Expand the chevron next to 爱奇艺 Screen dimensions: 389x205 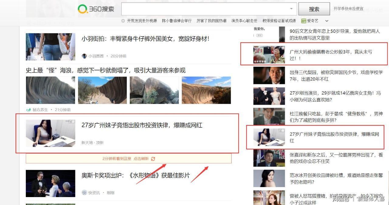[x=326, y=21]
